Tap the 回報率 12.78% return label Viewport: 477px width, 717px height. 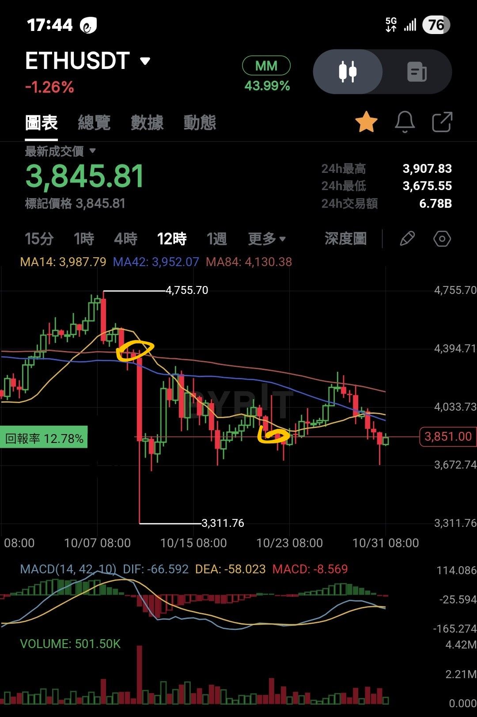pyautogui.click(x=44, y=438)
